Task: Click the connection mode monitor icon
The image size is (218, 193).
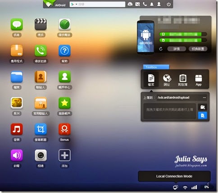Action: pos(175,187)
